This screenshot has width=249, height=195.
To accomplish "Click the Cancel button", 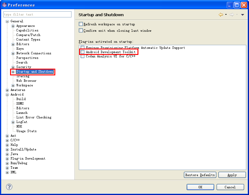I will (x=230, y=187).
